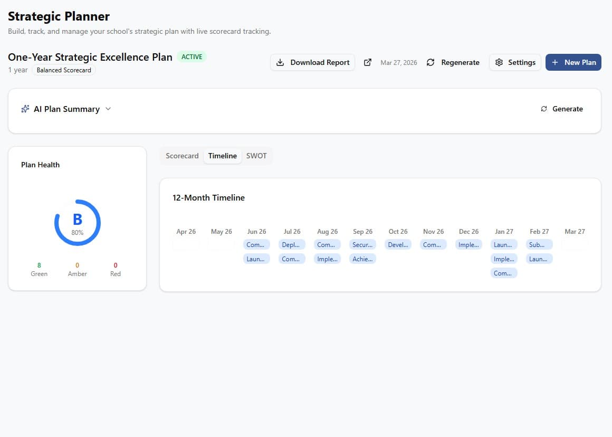The height and width of the screenshot is (437, 612).
Task: Click the ACTIVE status badge
Action: (x=192, y=57)
